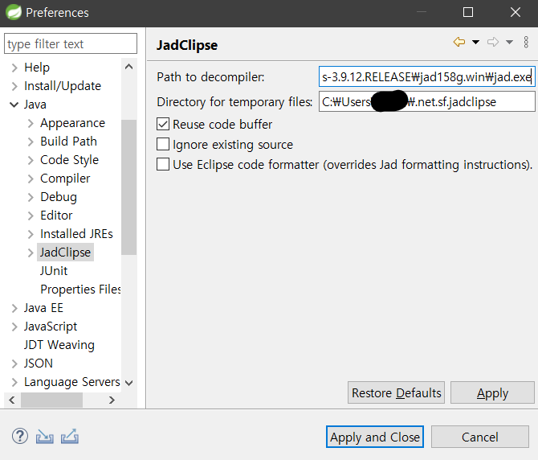Click the tree horizontal scrollbar thumb
538x460 pixels.
tap(52, 400)
